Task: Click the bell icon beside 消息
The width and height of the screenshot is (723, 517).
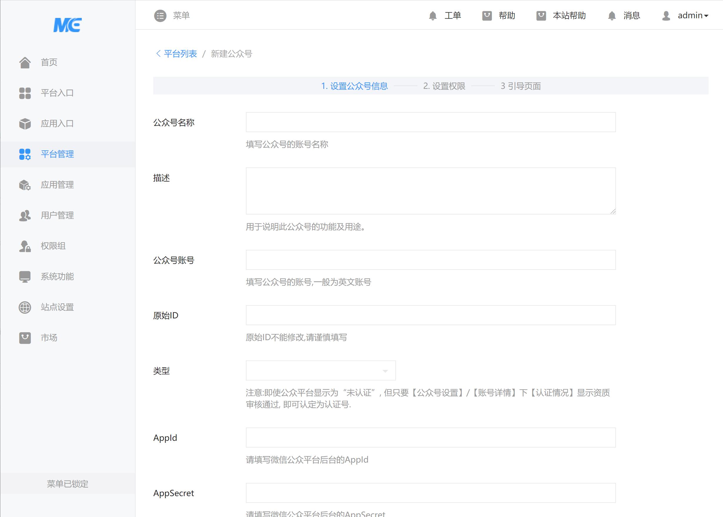Action: point(612,16)
